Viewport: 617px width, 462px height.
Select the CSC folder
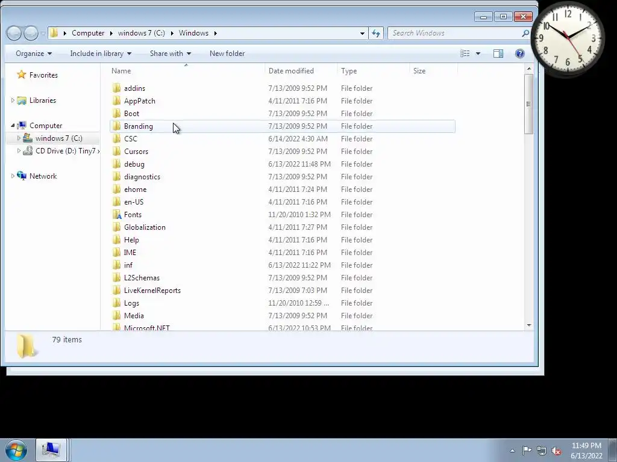130,139
